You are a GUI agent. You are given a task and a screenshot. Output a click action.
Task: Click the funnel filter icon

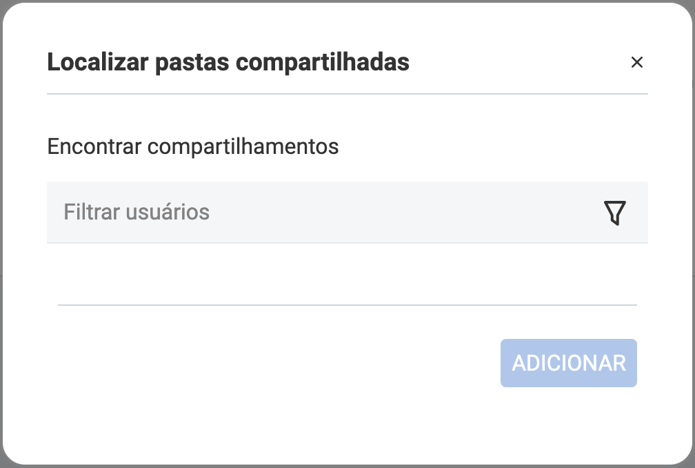pyautogui.click(x=614, y=213)
